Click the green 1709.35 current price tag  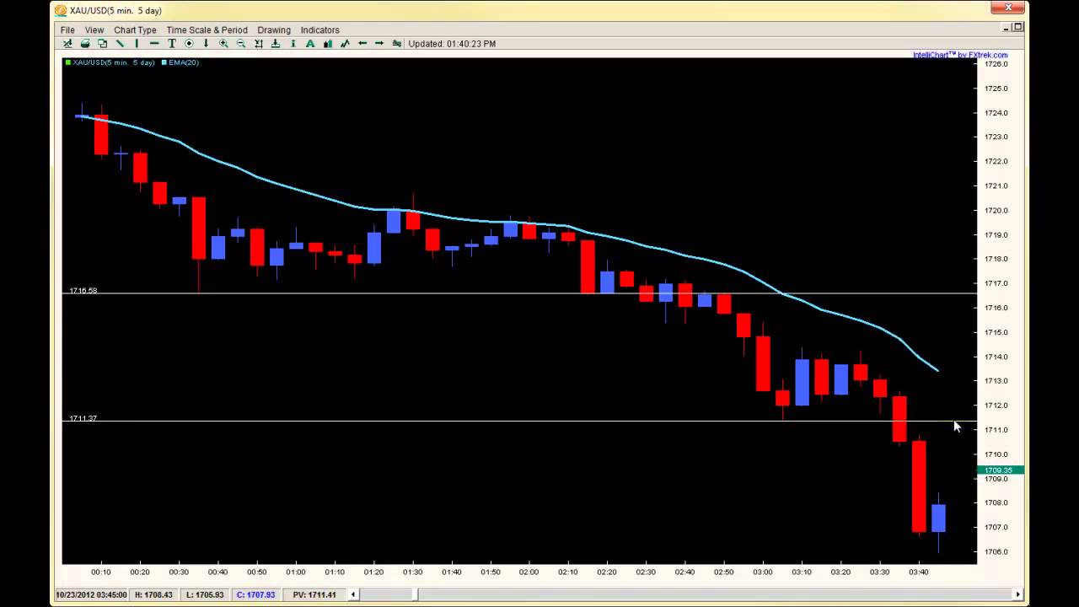[x=1001, y=470]
